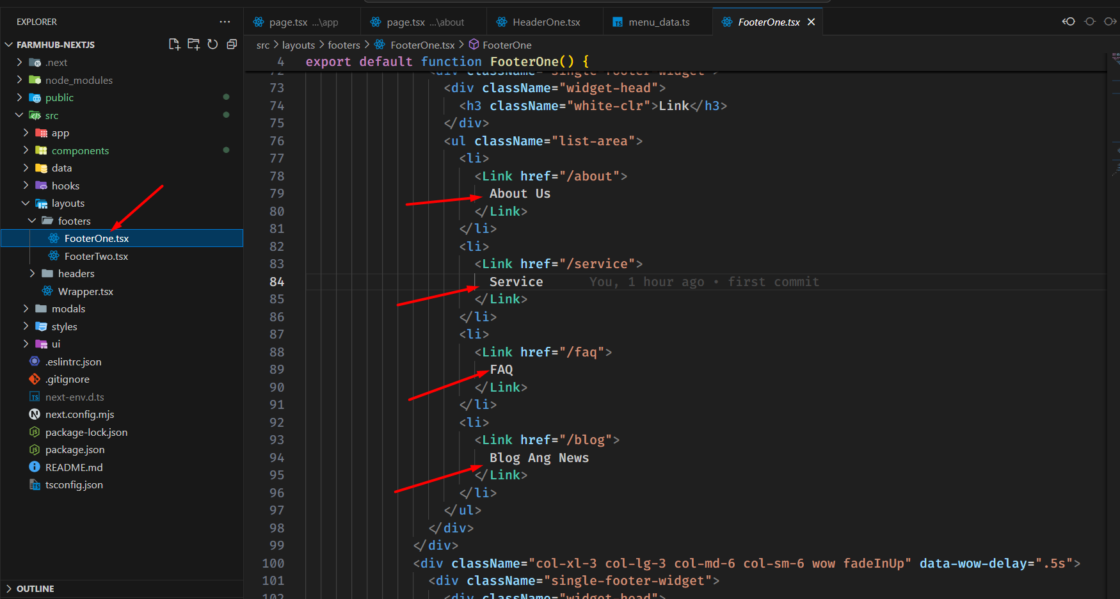Screen dimensions: 1120x599
Task: Close the FooterOne.tsx editor tab
Action: coord(811,22)
